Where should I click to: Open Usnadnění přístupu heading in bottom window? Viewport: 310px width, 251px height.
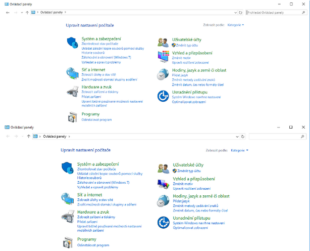coord(191,218)
